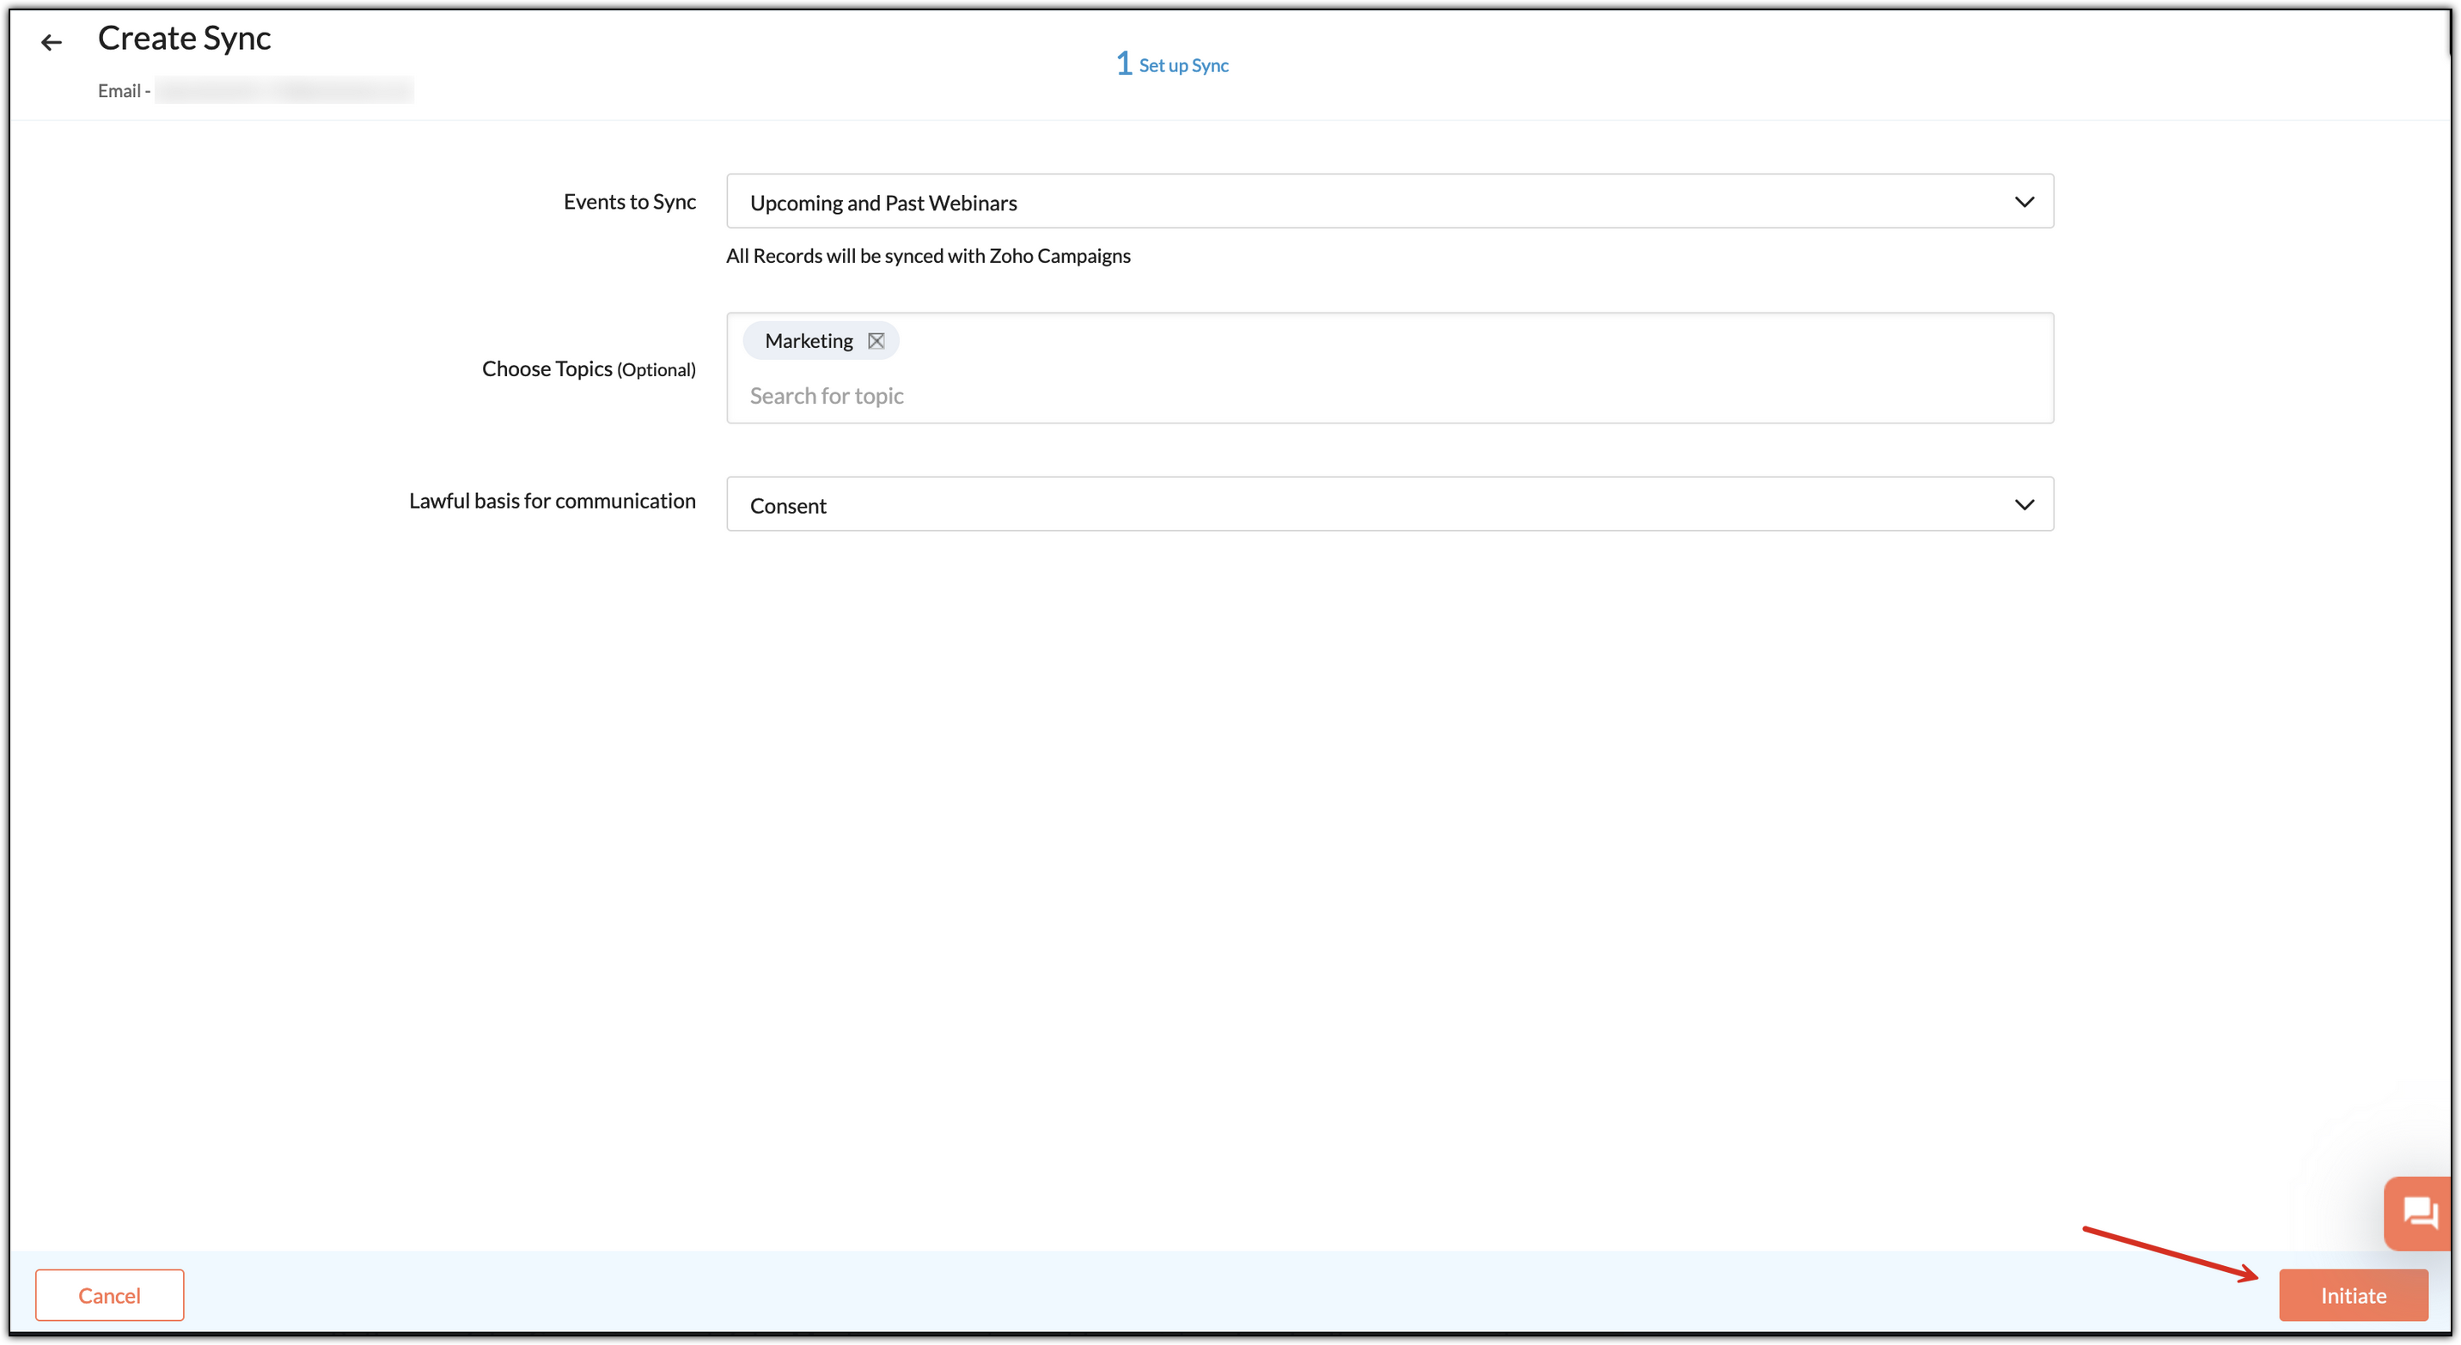This screenshot has height=1345, width=2461.
Task: Expand the Lawful basis chevron arrow
Action: (2024, 505)
